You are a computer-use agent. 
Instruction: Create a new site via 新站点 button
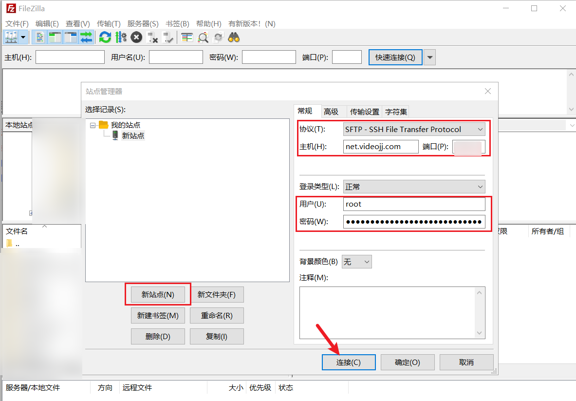point(158,294)
